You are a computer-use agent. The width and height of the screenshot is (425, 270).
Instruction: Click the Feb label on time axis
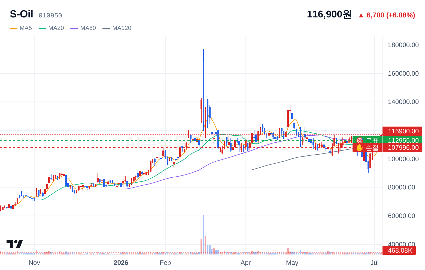pos(165,263)
